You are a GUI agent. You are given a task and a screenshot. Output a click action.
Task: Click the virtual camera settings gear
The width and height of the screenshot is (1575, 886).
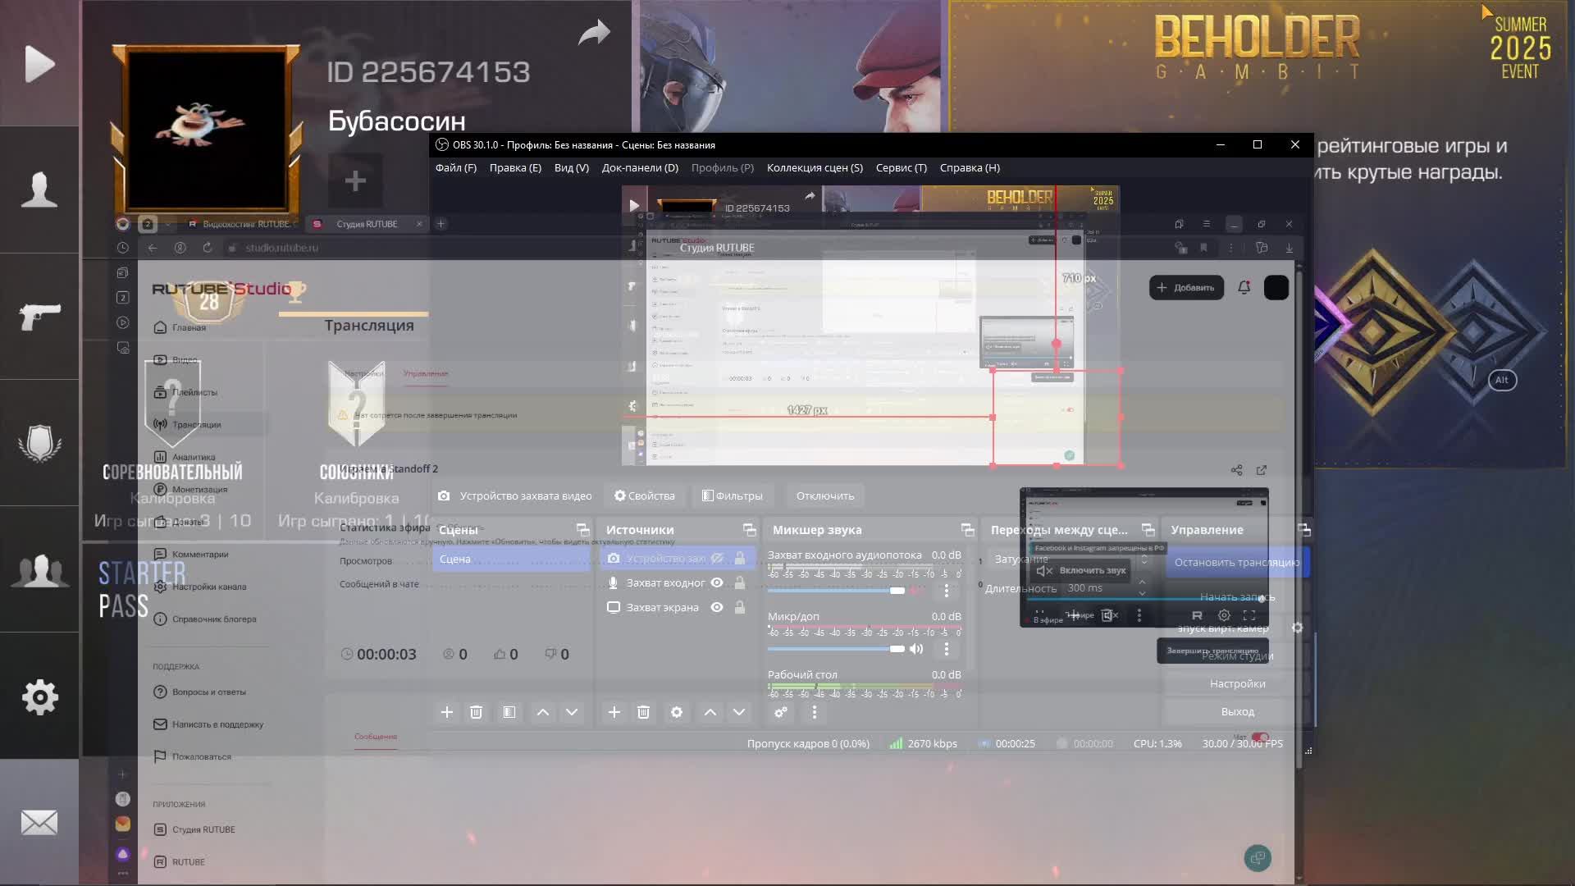point(1297,628)
